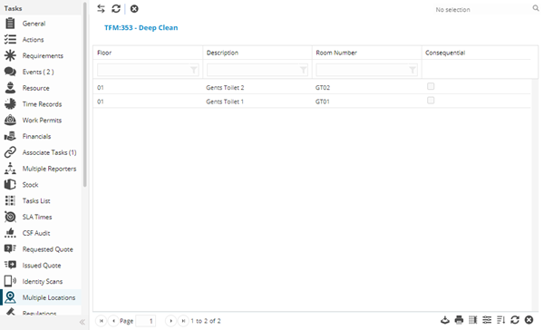Click the Stock box icon

(10, 184)
